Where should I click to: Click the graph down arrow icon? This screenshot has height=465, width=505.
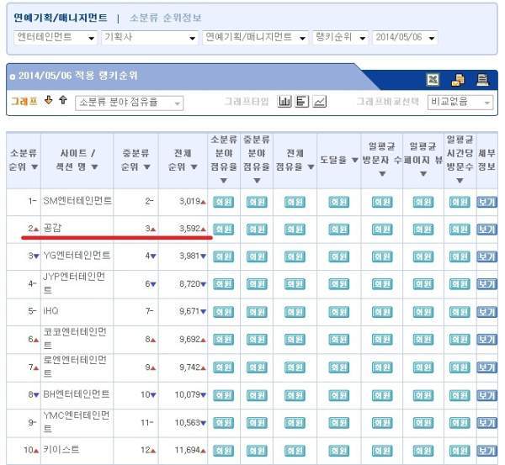click(49, 100)
